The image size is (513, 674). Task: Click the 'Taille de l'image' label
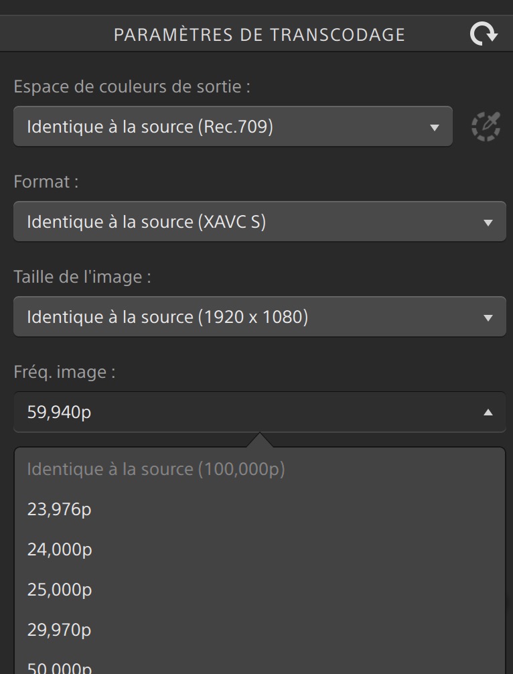(x=82, y=277)
